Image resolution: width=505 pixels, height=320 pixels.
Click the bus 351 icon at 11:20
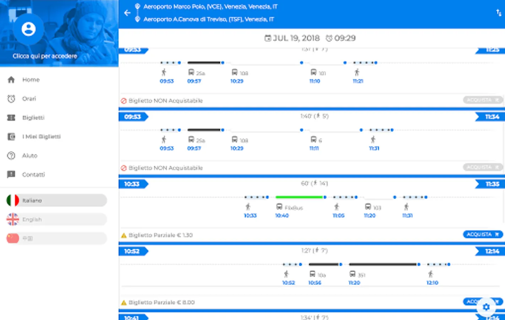tap(352, 274)
